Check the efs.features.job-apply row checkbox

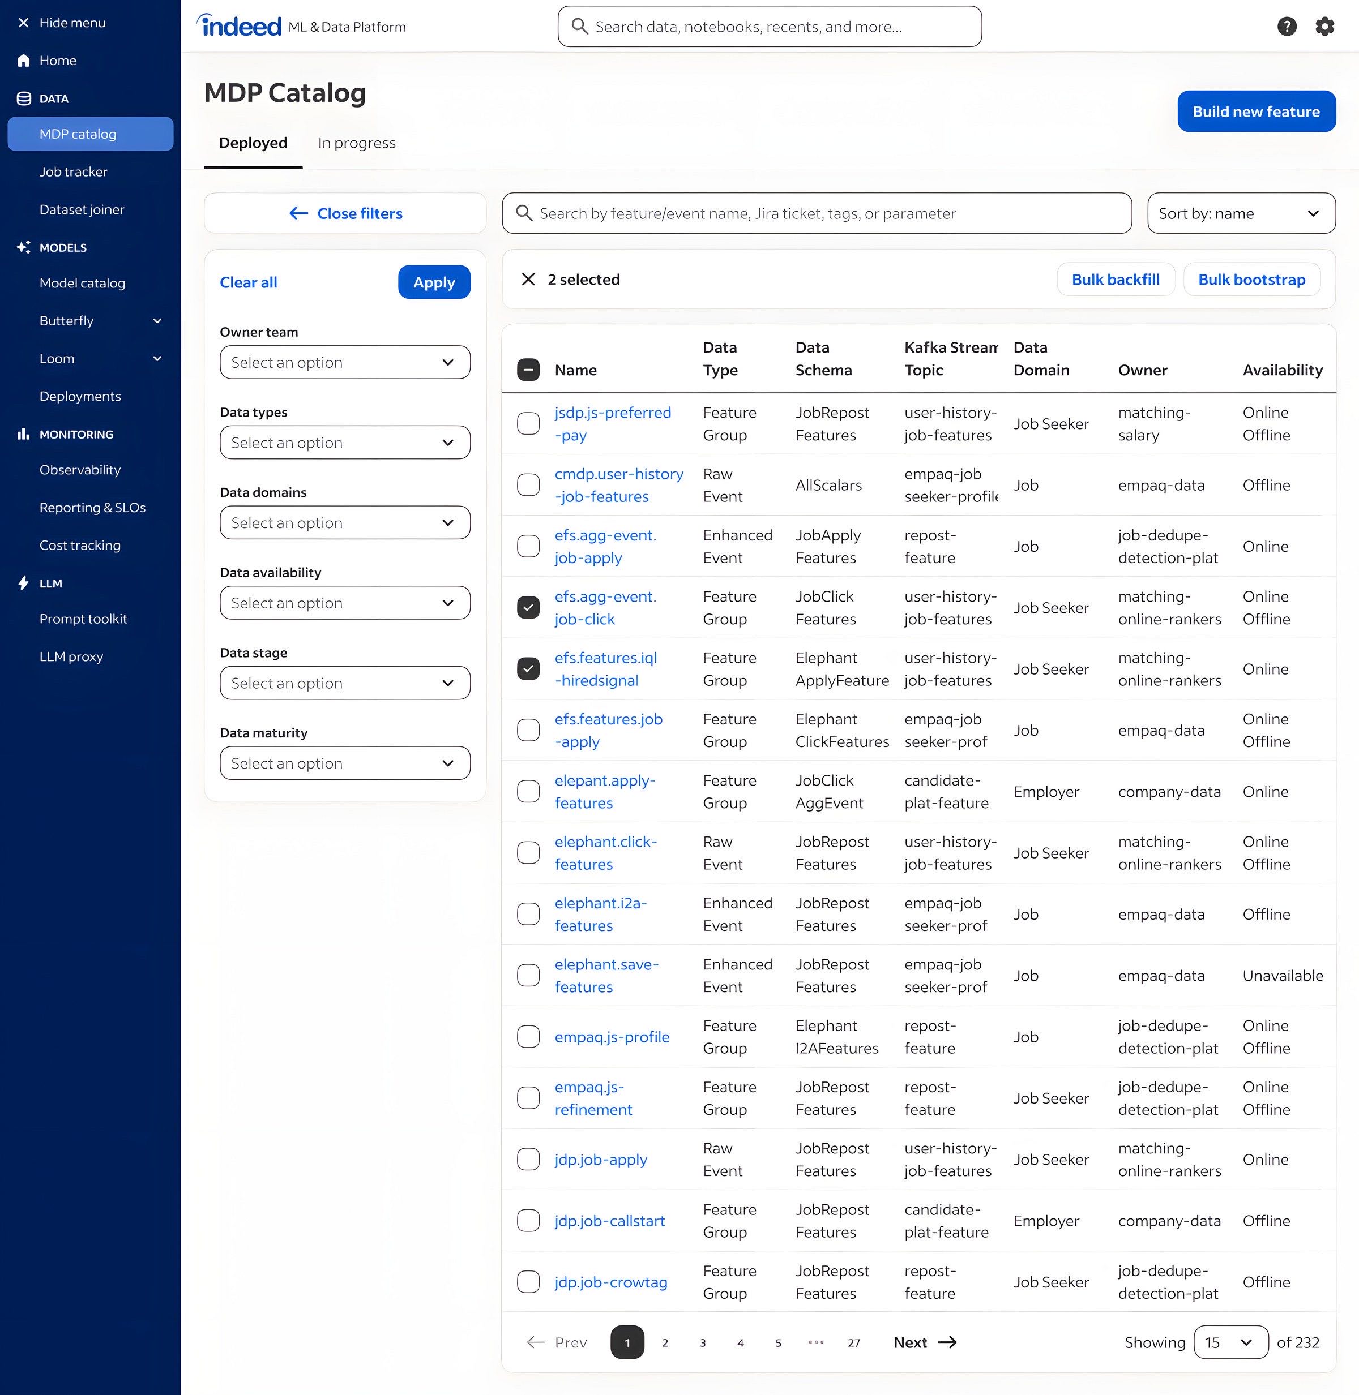click(x=528, y=730)
